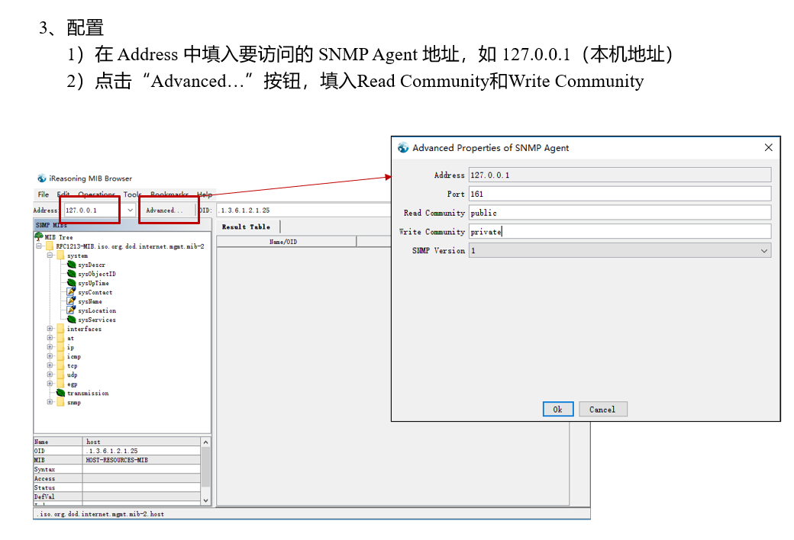
Task: Click the sysServices leaf icon
Action: pyautogui.click(x=72, y=320)
